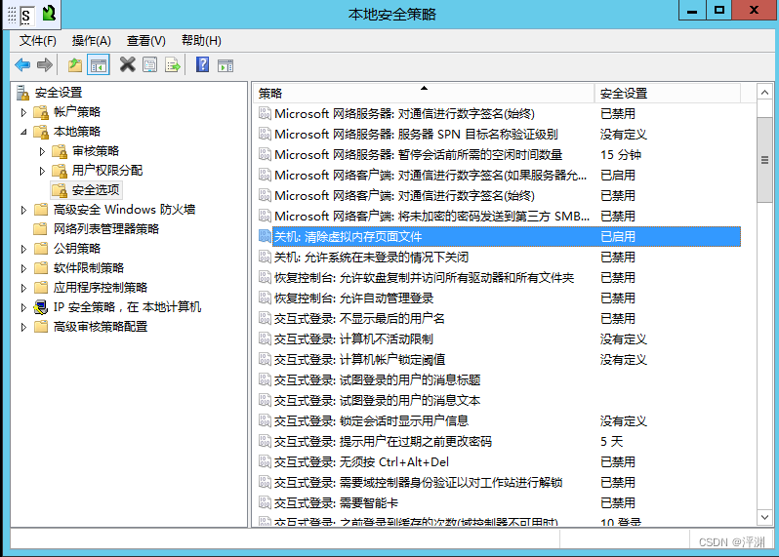Click the 软件限制策略 folder icon
This screenshot has height=557, width=779.
click(41, 268)
